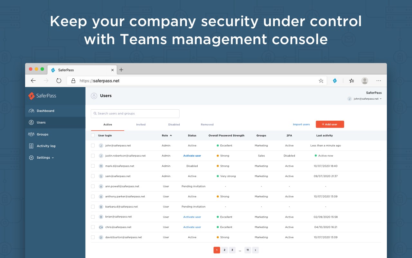Image resolution: width=412 pixels, height=258 pixels.
Task: Click the browser profile avatar icon
Action: point(364,81)
